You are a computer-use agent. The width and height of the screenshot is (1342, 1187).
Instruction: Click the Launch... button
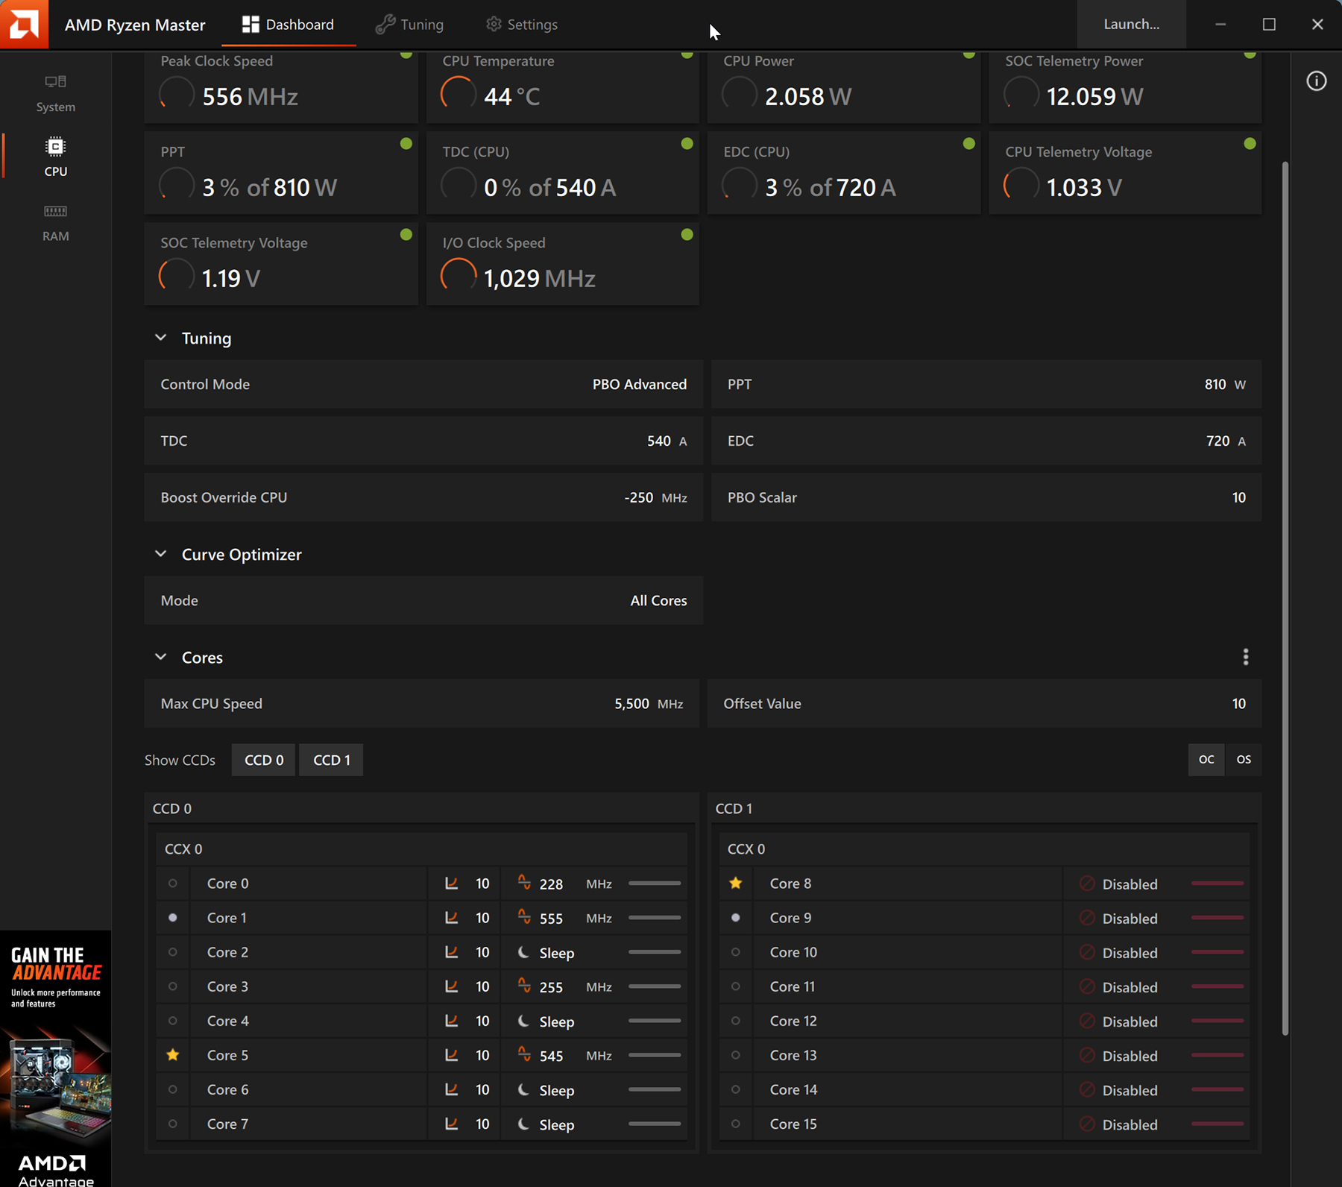click(1131, 24)
